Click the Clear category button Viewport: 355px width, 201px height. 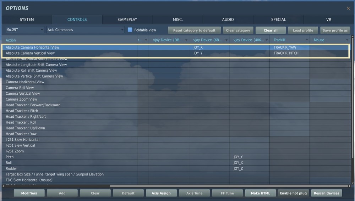[238, 30]
